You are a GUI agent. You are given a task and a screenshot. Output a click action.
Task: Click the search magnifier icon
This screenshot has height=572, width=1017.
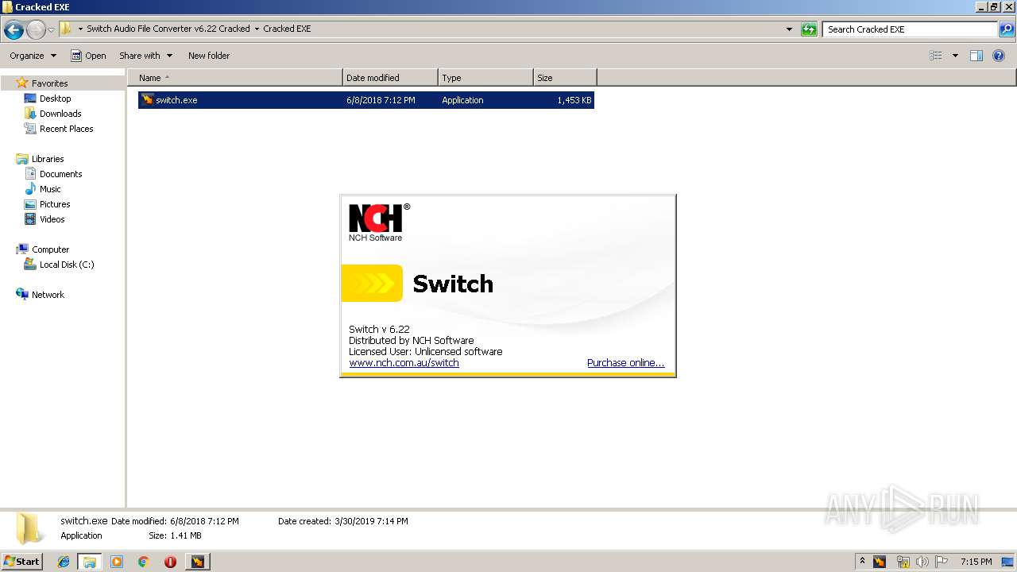point(1006,29)
